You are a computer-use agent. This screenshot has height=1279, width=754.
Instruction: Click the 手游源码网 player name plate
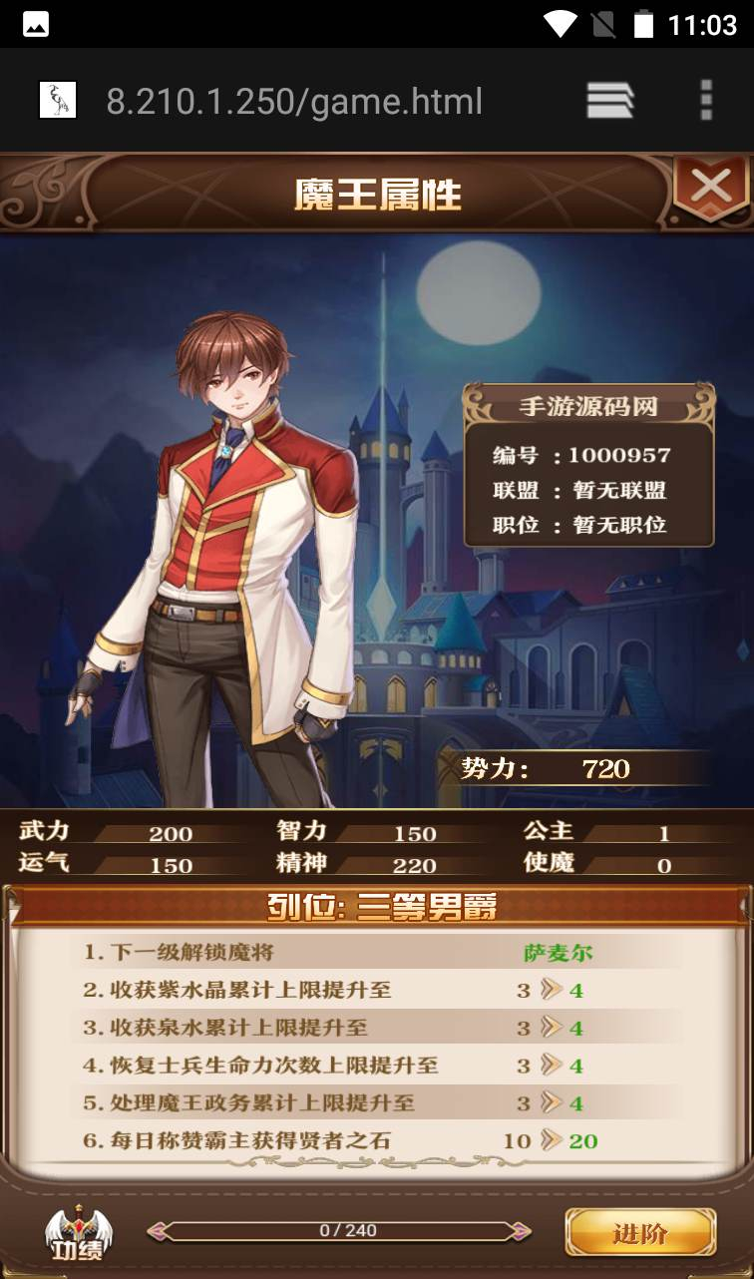point(588,406)
